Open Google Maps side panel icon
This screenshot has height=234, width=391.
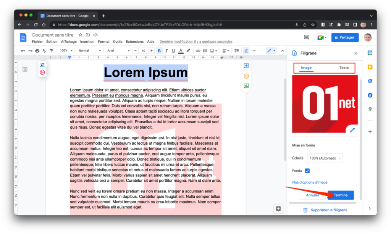tap(370, 109)
